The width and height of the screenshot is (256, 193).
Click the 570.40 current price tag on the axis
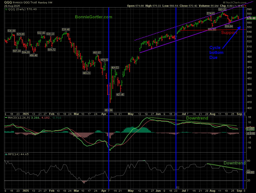click(x=251, y=18)
